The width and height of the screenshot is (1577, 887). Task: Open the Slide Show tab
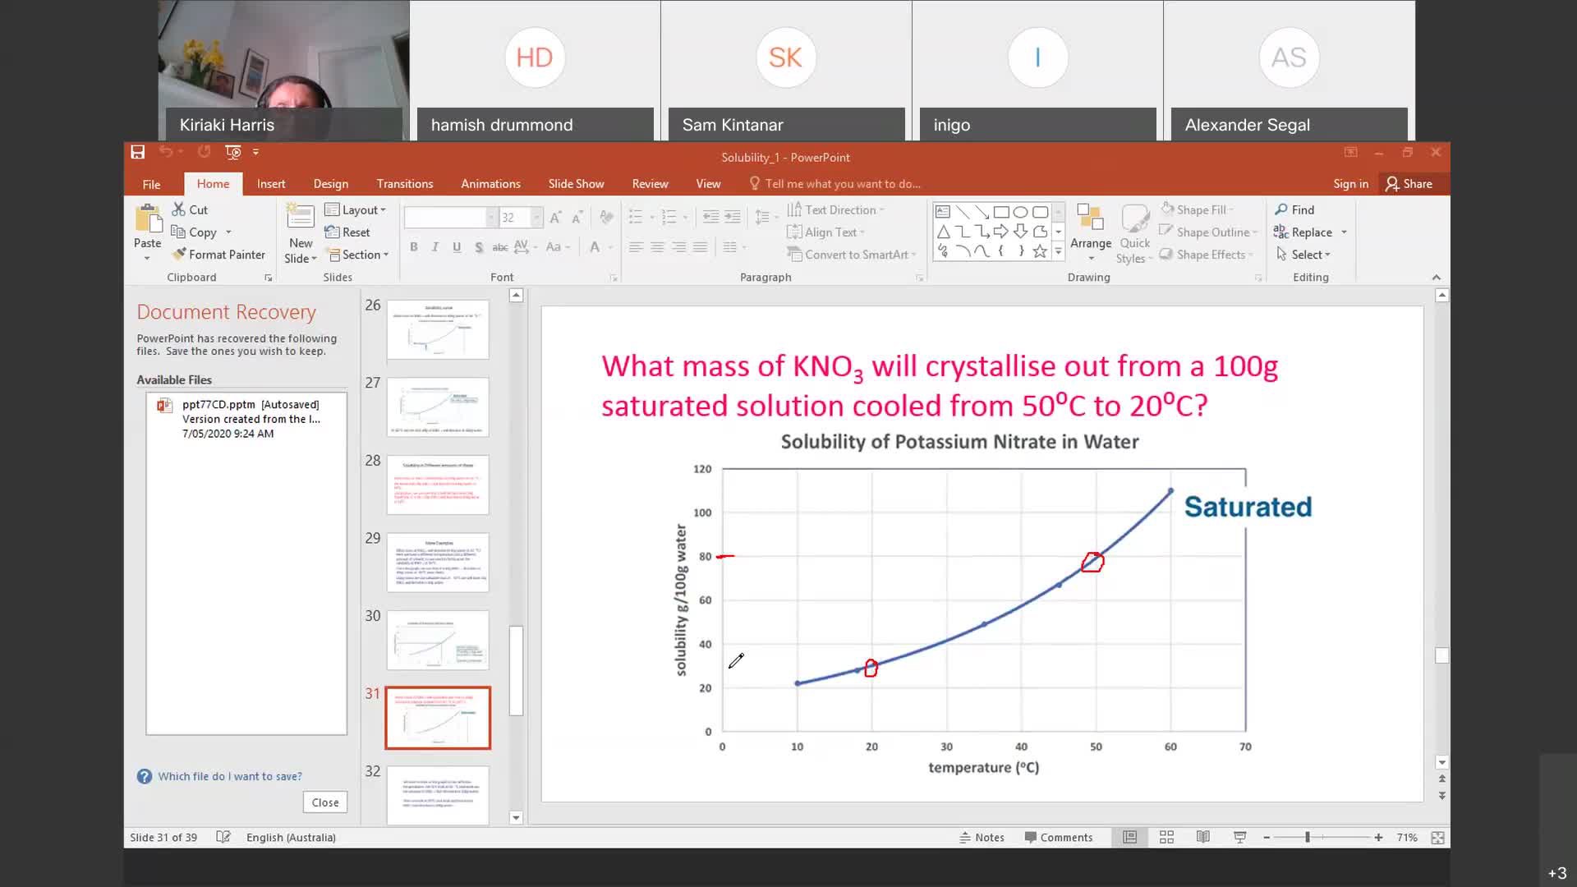coord(576,183)
